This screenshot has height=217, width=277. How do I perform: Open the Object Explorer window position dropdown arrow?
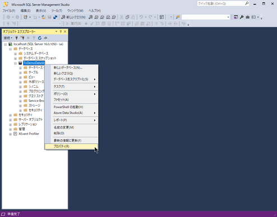pos(56,31)
